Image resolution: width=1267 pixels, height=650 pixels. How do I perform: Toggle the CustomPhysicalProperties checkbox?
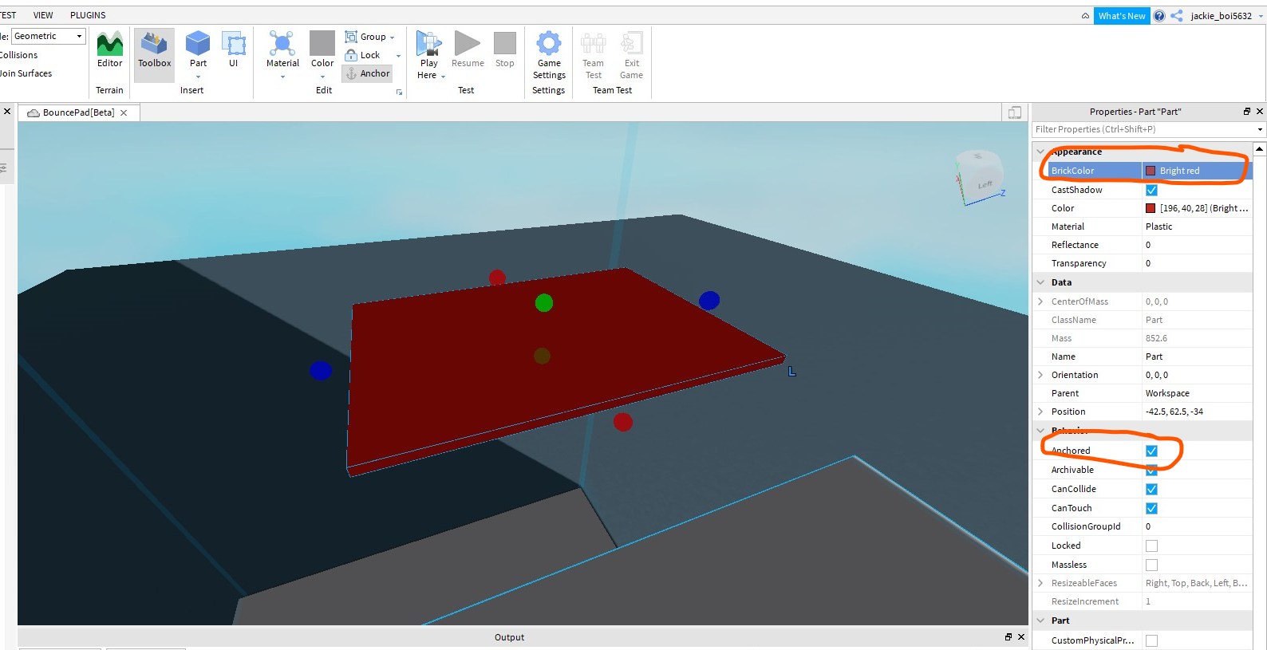coord(1151,640)
